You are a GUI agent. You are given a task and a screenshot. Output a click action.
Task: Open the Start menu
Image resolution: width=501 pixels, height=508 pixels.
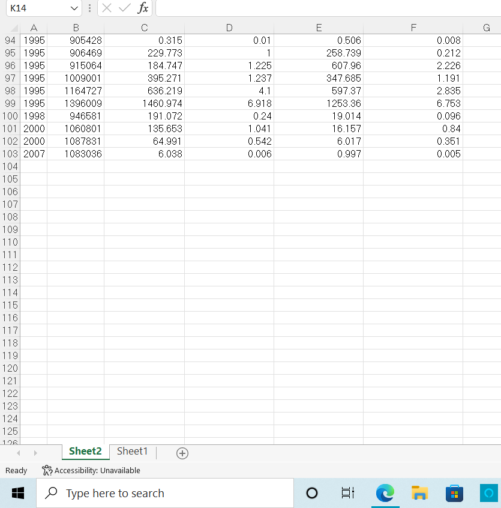pos(17,493)
